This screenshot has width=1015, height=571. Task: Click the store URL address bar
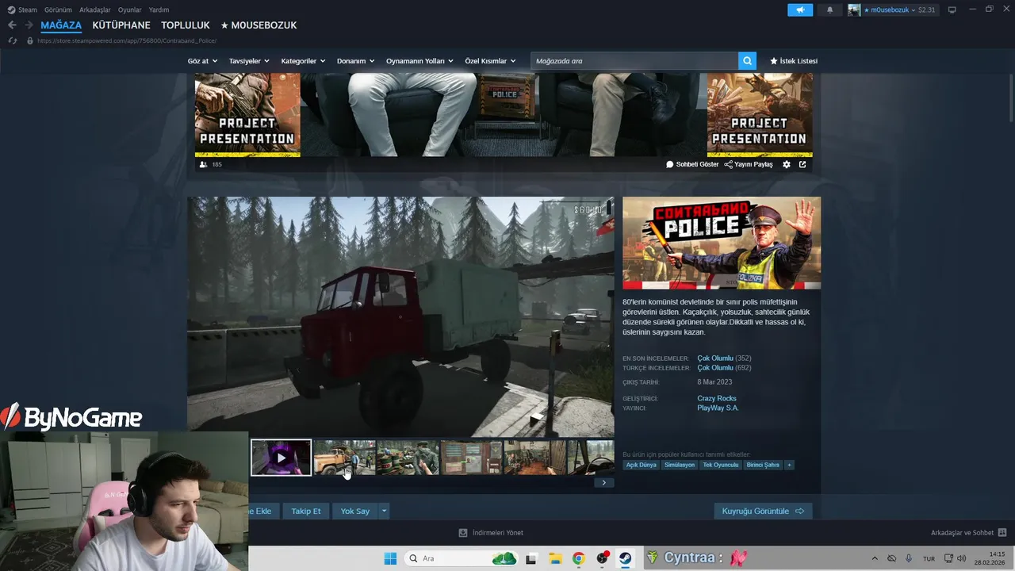tap(127, 40)
